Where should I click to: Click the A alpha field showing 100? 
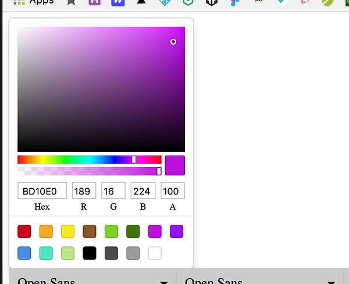click(173, 190)
